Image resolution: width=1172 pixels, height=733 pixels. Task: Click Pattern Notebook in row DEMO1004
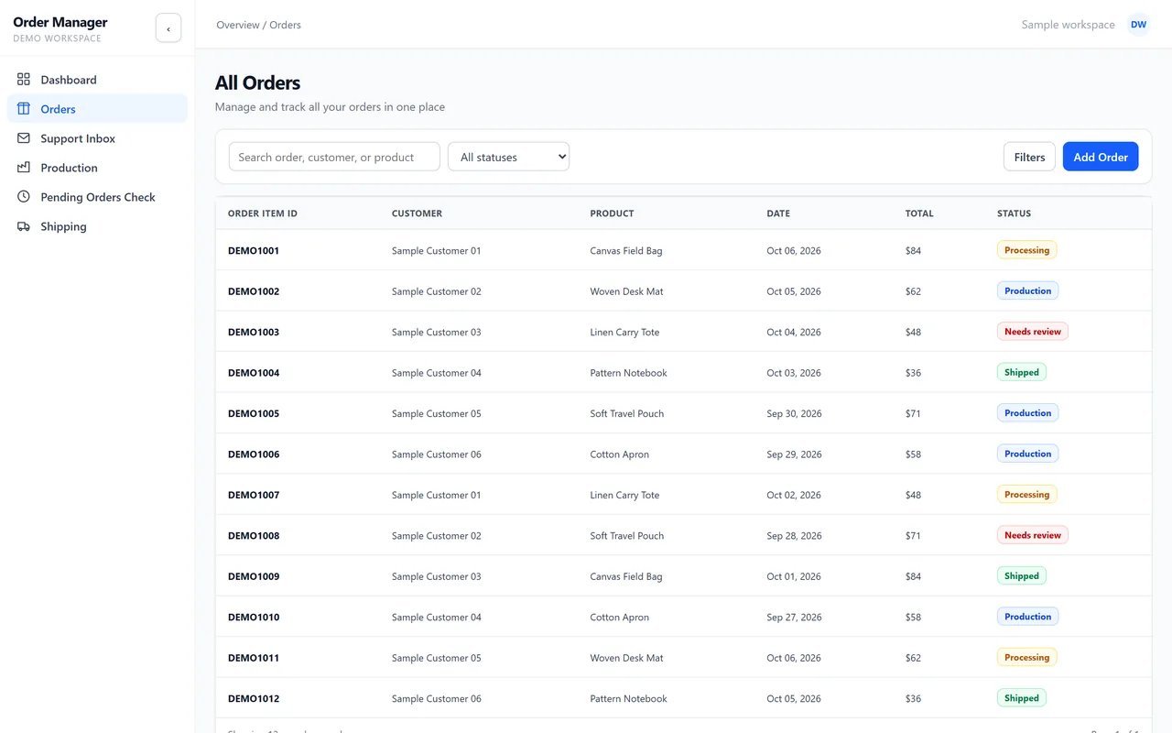(x=628, y=373)
